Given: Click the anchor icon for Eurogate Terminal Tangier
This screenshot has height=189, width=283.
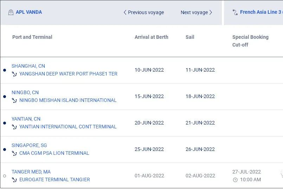Looking at the screenshot, I should (14, 179).
